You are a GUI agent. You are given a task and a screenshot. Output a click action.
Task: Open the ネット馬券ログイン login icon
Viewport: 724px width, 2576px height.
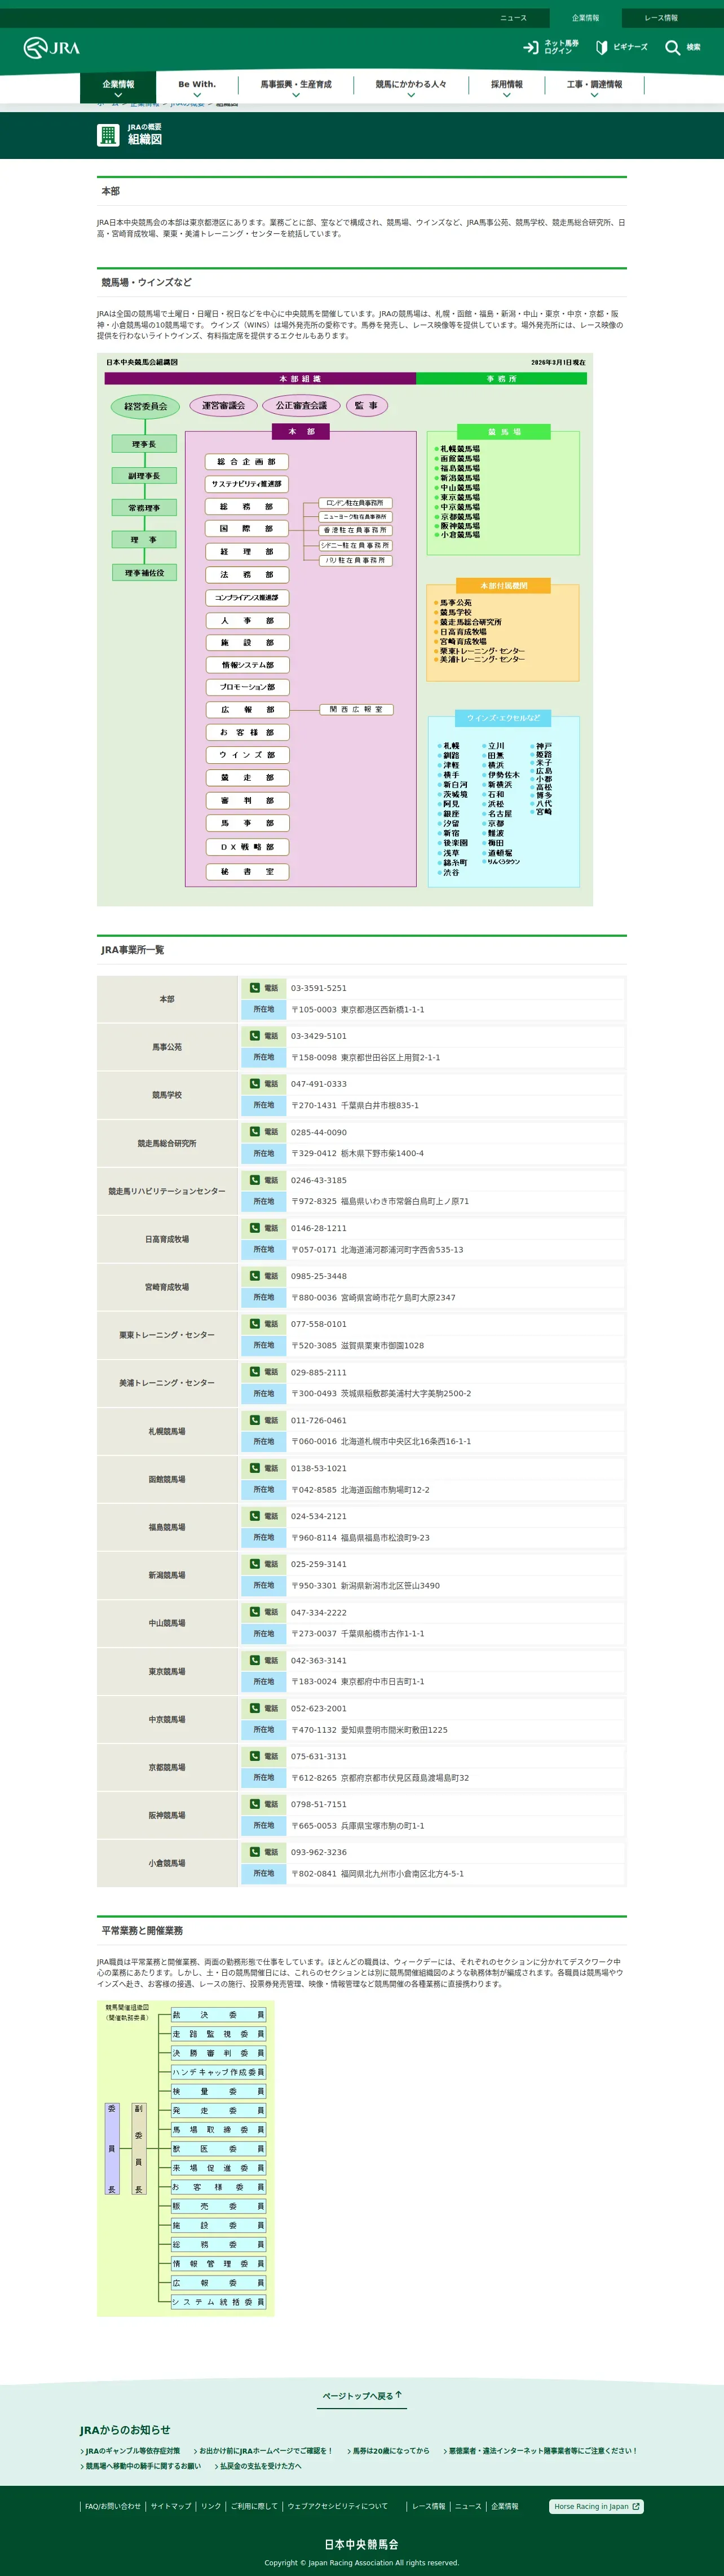tap(531, 47)
